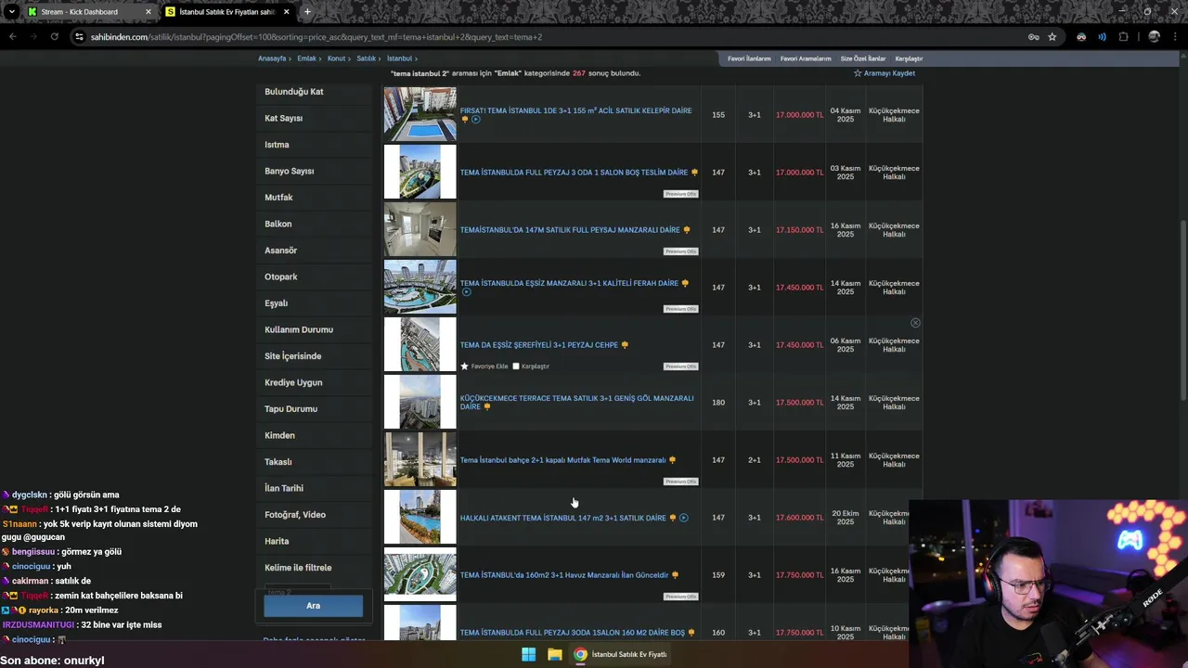Open the Satılık breadcrumb link
1188x668 pixels.
[366, 58]
